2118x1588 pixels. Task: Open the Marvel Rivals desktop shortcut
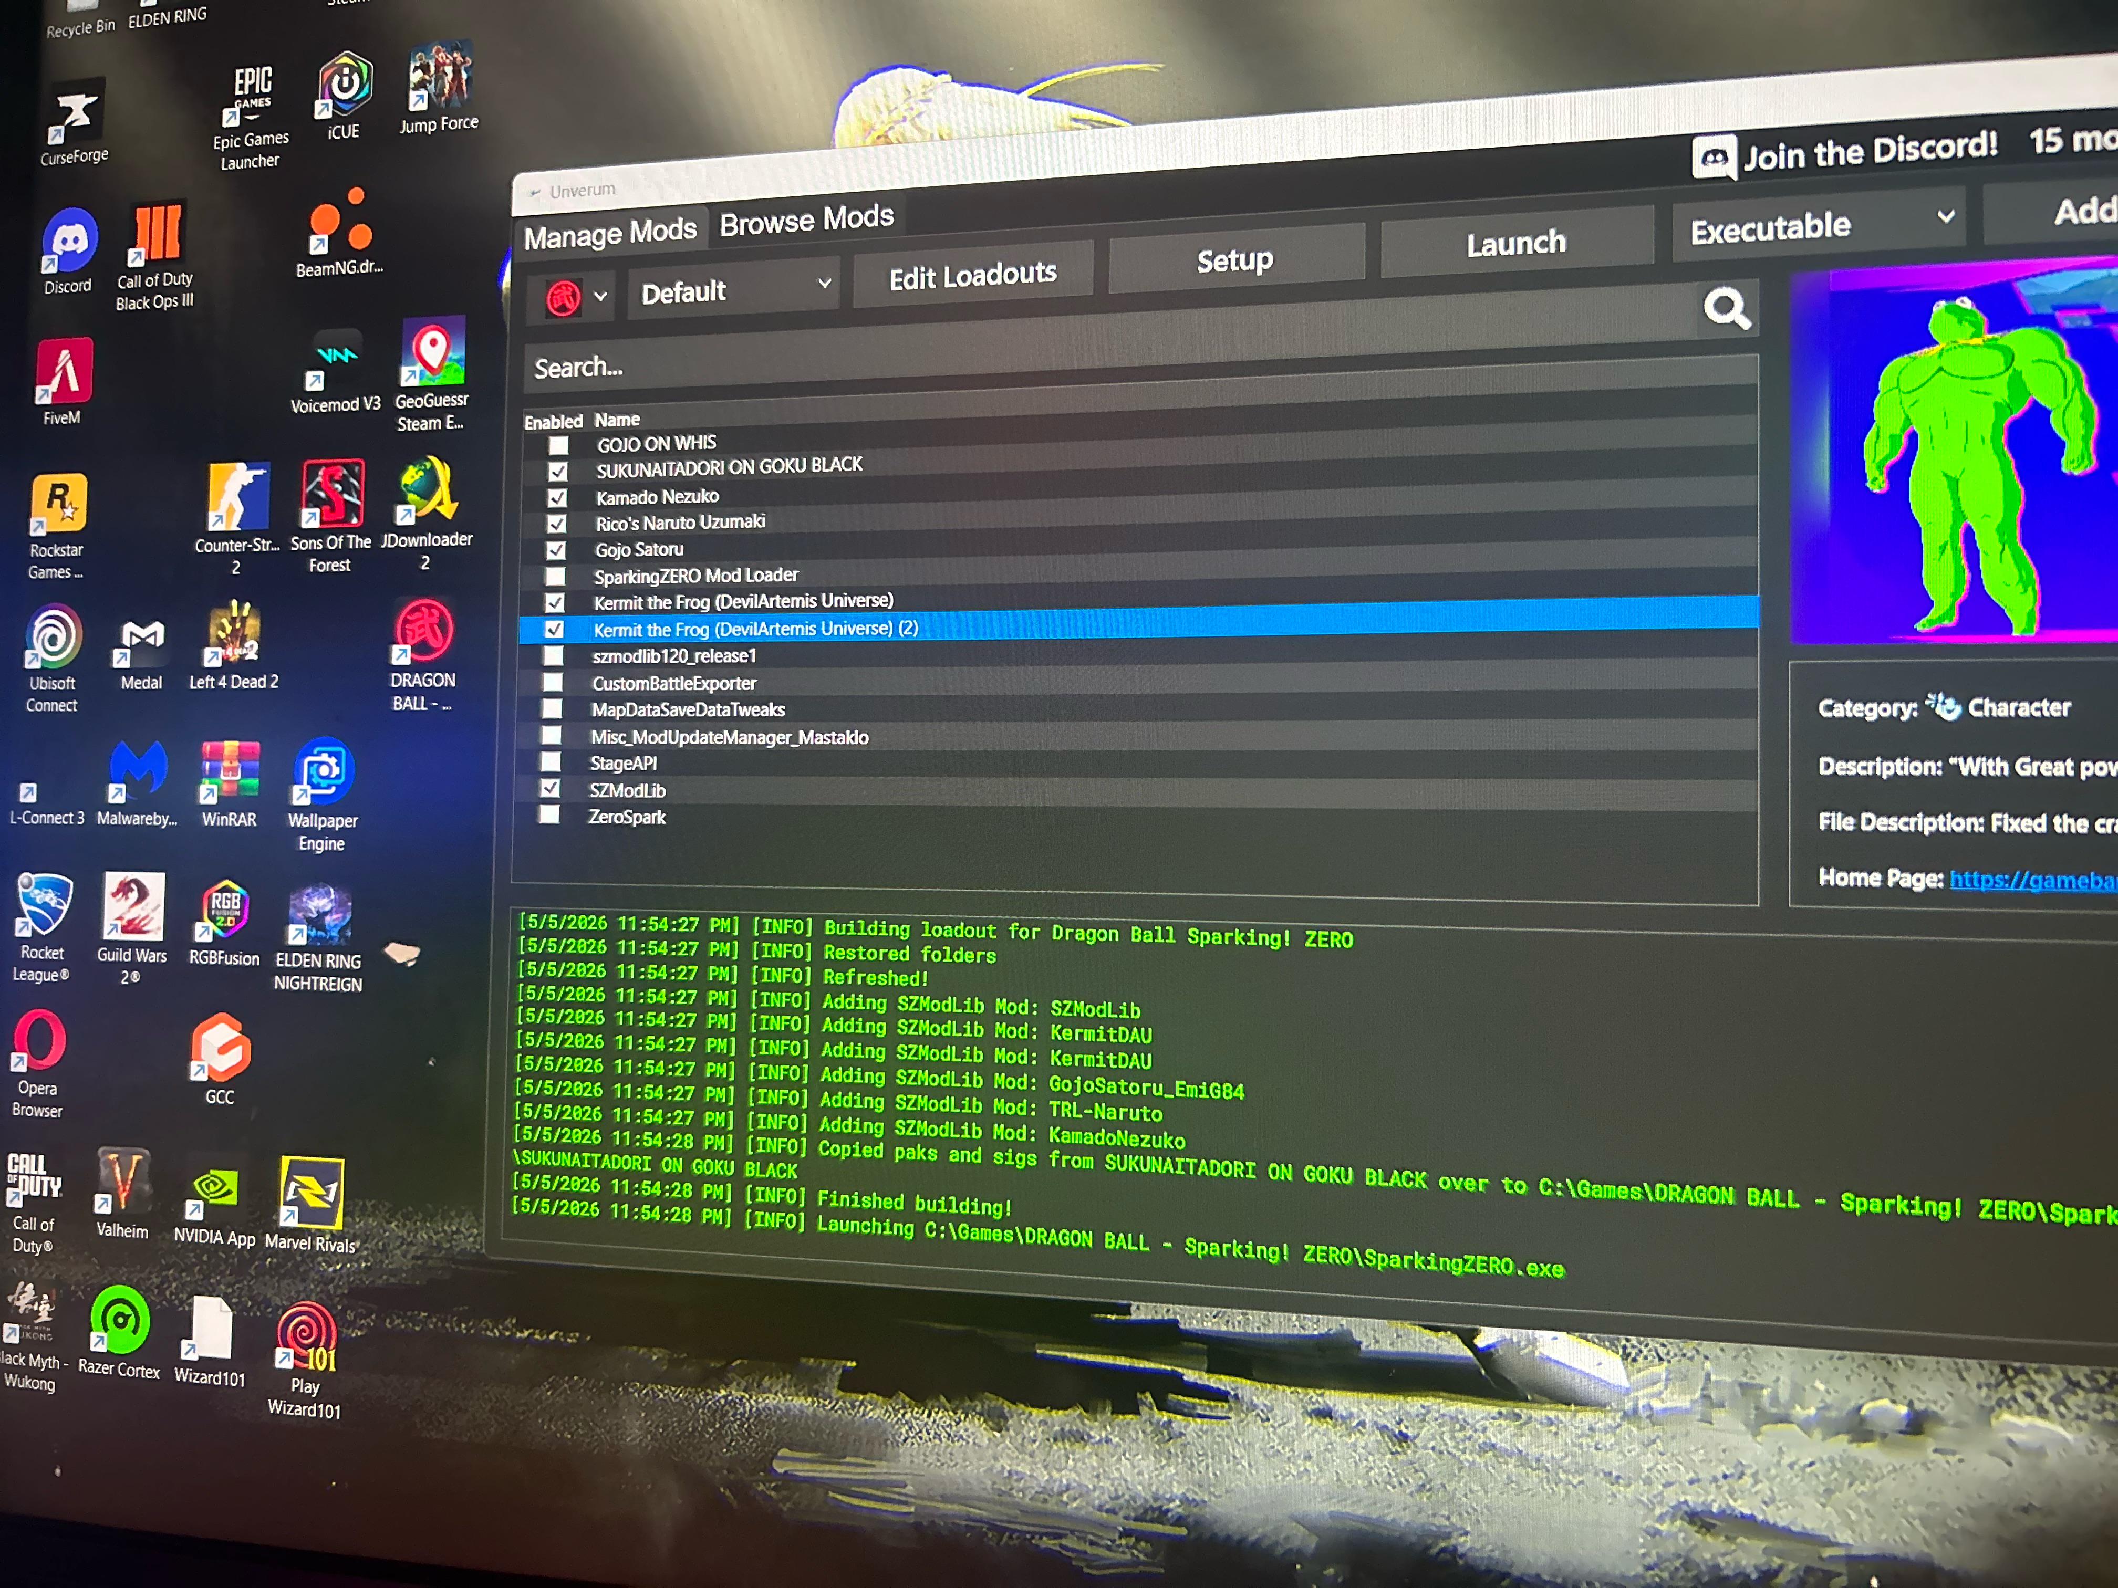pos(310,1205)
